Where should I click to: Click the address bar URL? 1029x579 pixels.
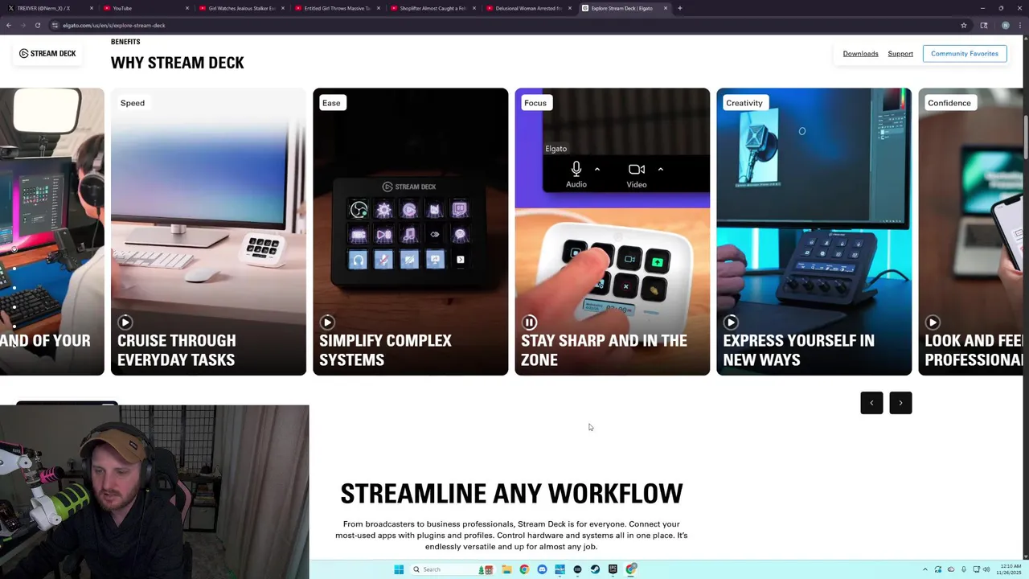click(x=114, y=25)
